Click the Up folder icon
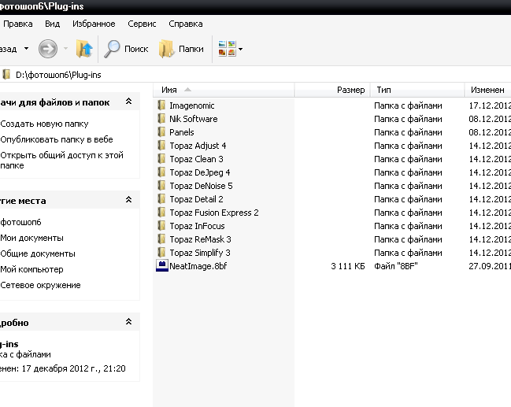Screen dimensions: 511x407 point(84,49)
